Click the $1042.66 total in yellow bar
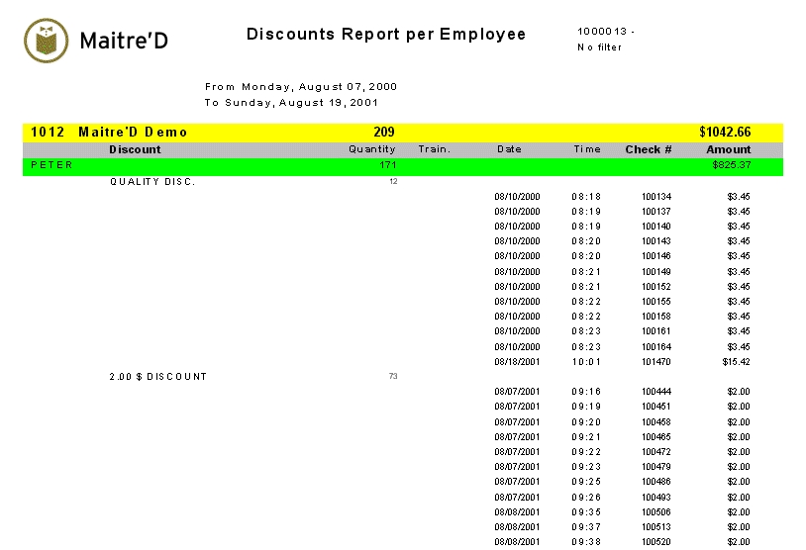Image resolution: width=806 pixels, height=550 pixels. [724, 133]
